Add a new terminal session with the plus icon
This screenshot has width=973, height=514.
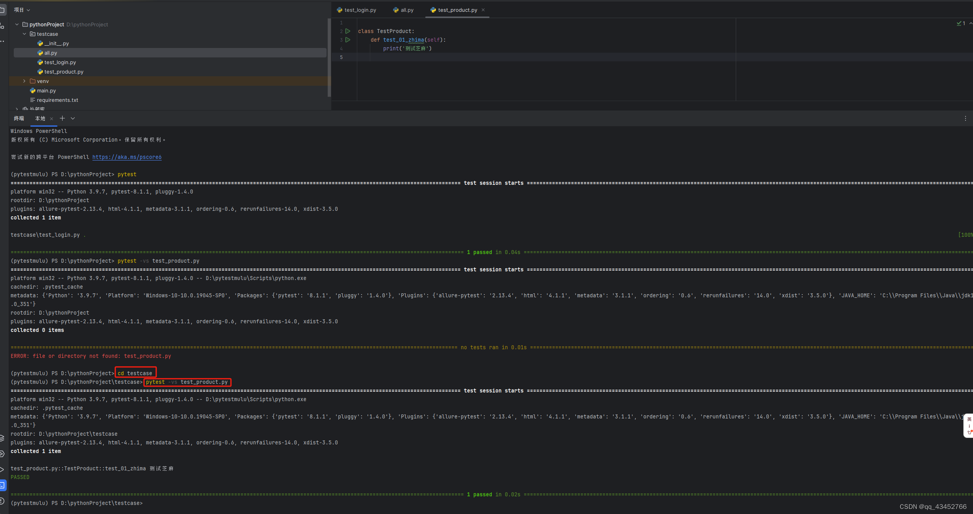coord(62,118)
